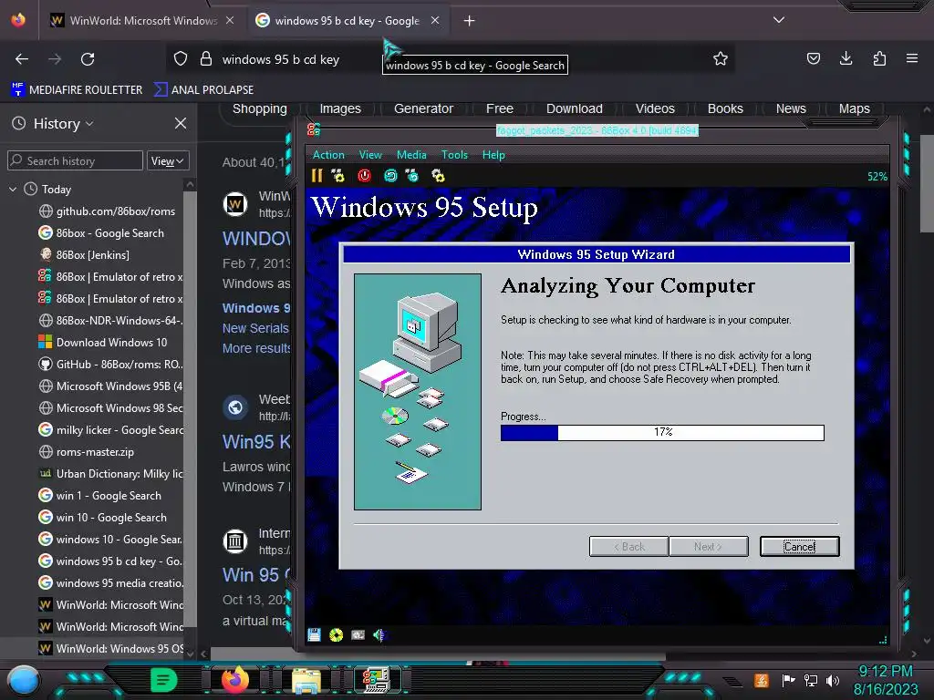
Task: Click the network icon in system tray
Action: point(811,680)
